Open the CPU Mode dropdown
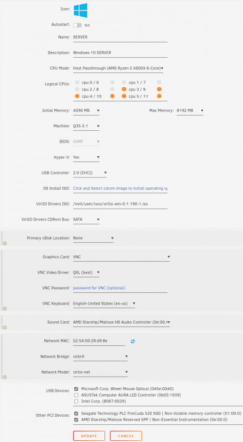 118,68
